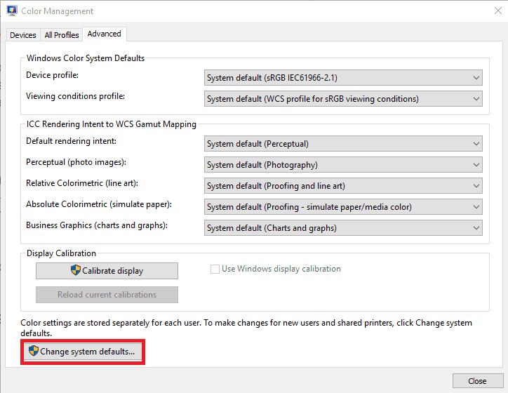Open the Relative Colorimetric (line art) dropdown

343,186
